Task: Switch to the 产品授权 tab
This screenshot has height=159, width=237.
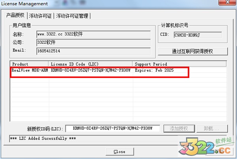Action: 15,15
